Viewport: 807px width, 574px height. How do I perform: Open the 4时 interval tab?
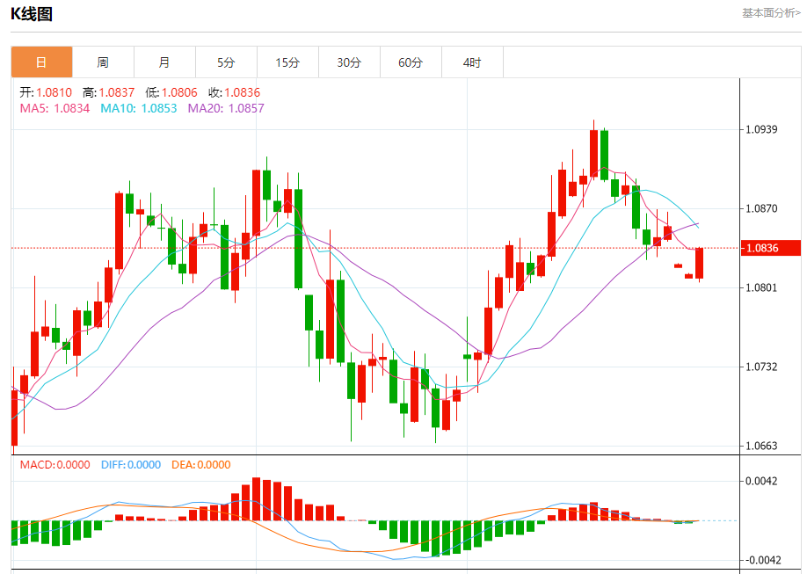pyautogui.click(x=472, y=62)
